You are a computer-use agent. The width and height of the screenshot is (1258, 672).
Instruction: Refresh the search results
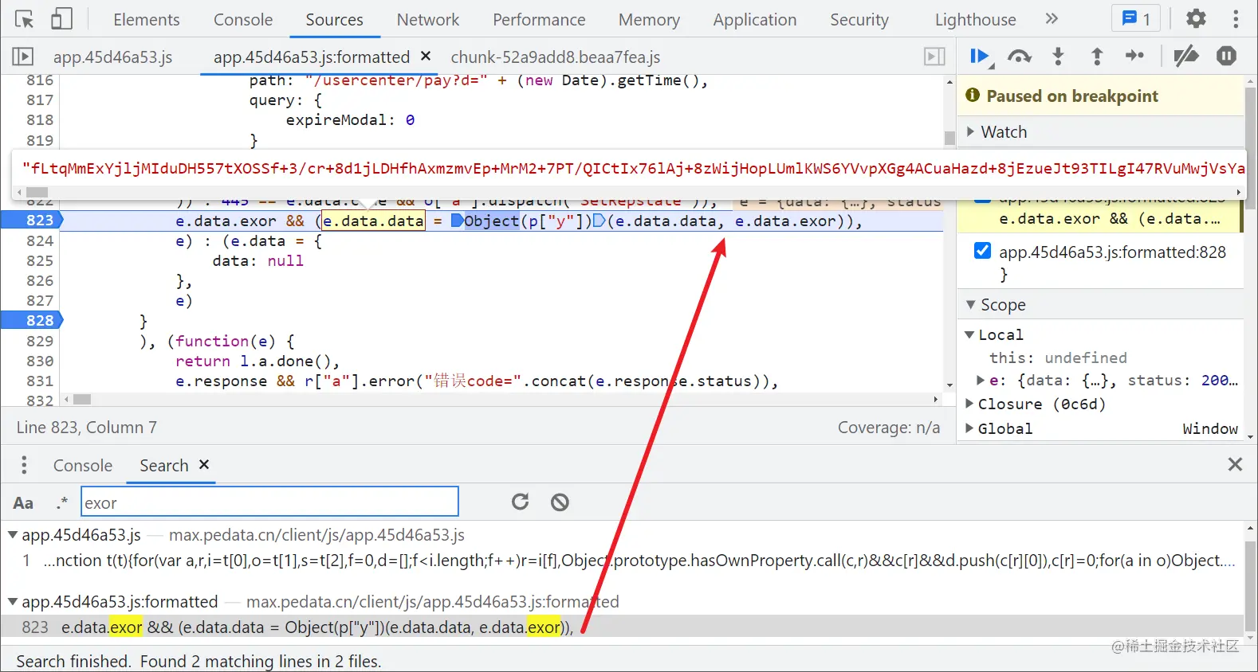tap(521, 502)
